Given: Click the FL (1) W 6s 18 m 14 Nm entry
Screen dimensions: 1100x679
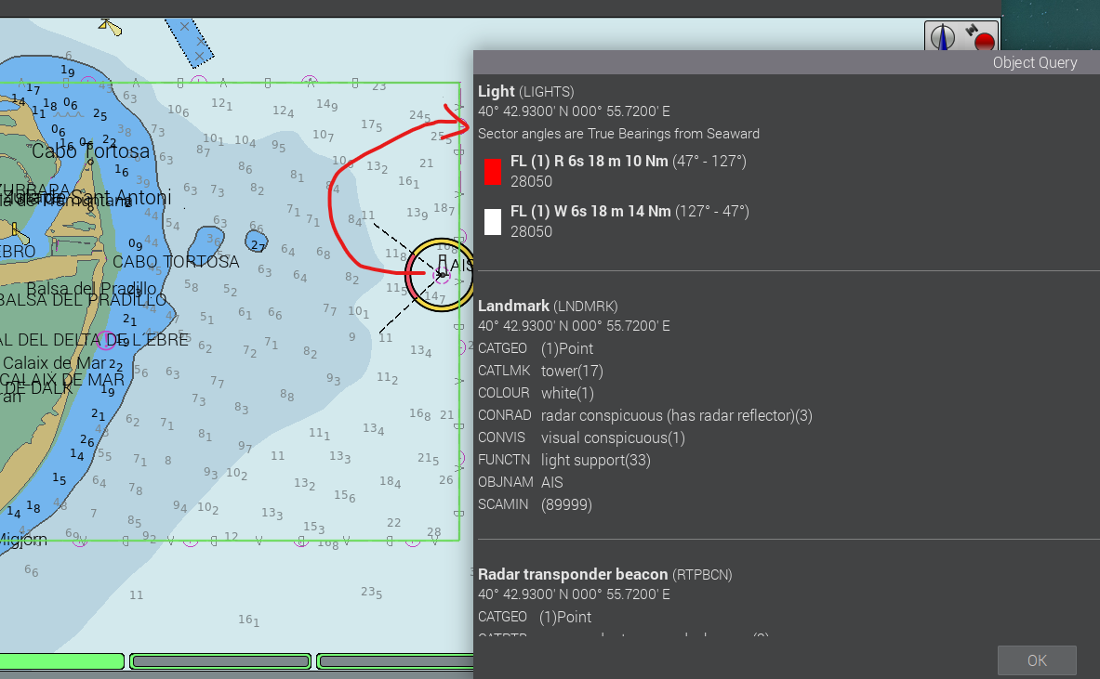Looking at the screenshot, I should 630,212.
